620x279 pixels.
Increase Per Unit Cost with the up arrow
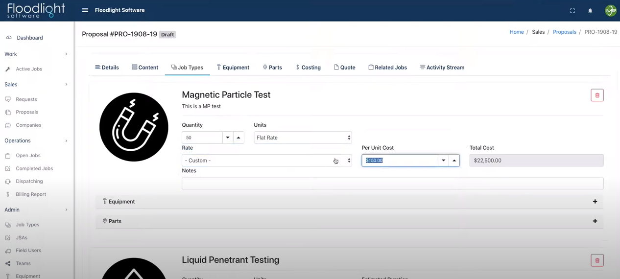pyautogui.click(x=454, y=161)
